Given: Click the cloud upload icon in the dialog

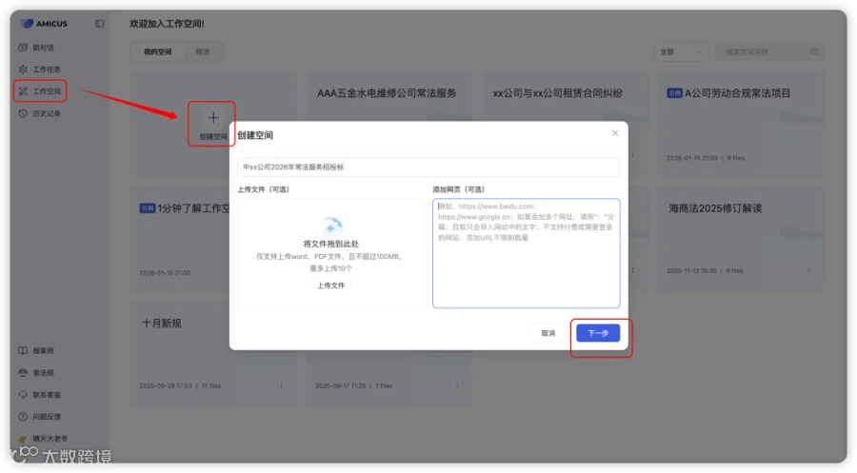Looking at the screenshot, I should [x=331, y=226].
